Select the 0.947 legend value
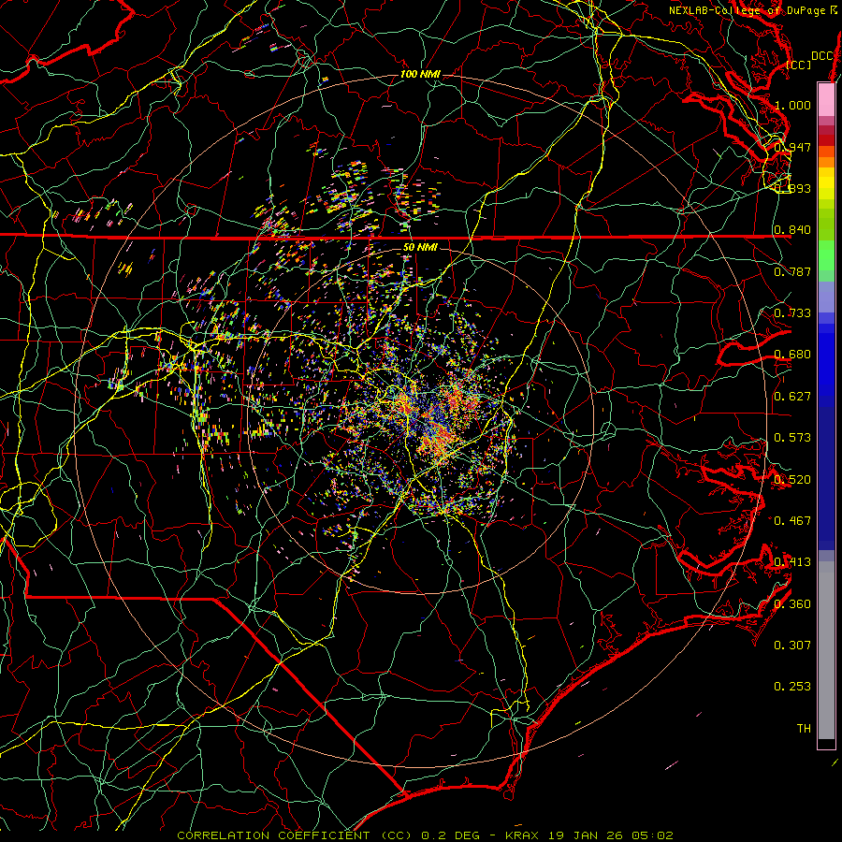 click(792, 147)
